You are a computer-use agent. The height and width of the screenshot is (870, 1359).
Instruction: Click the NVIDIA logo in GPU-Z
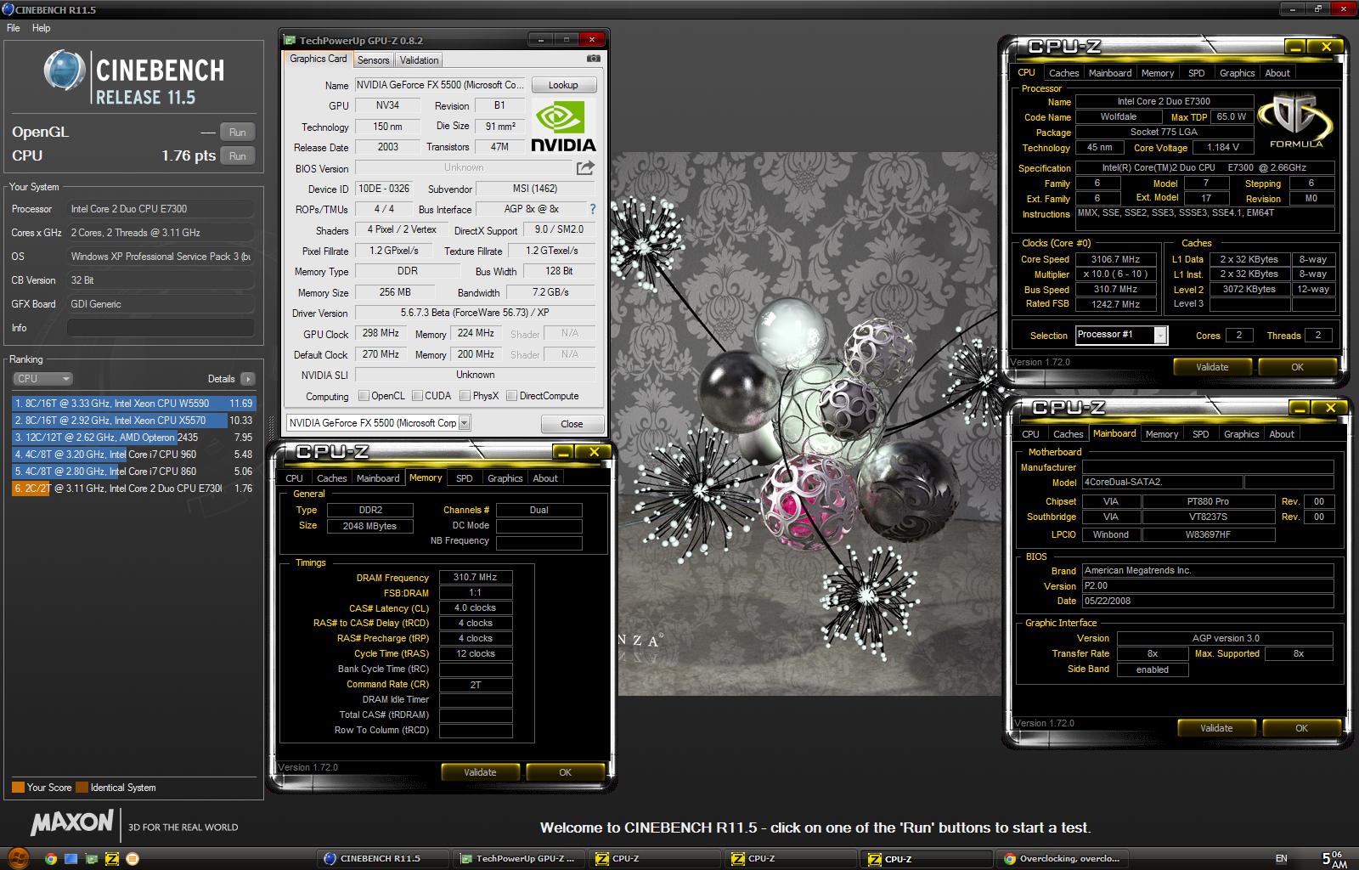click(x=563, y=126)
